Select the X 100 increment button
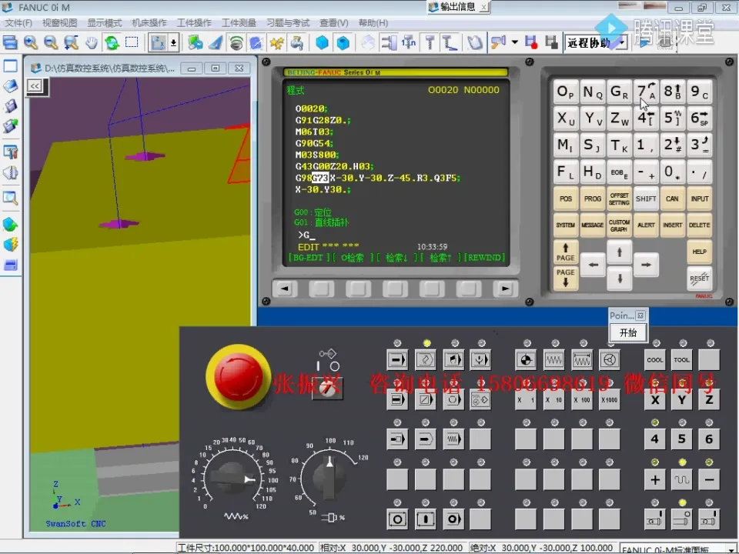The height and width of the screenshot is (554, 739). tap(581, 400)
